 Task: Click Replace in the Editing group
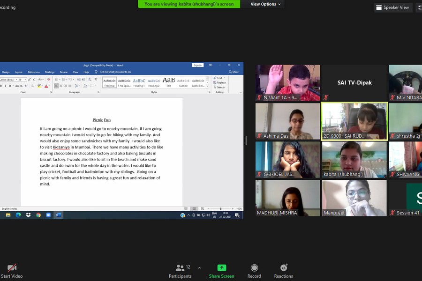click(220, 83)
